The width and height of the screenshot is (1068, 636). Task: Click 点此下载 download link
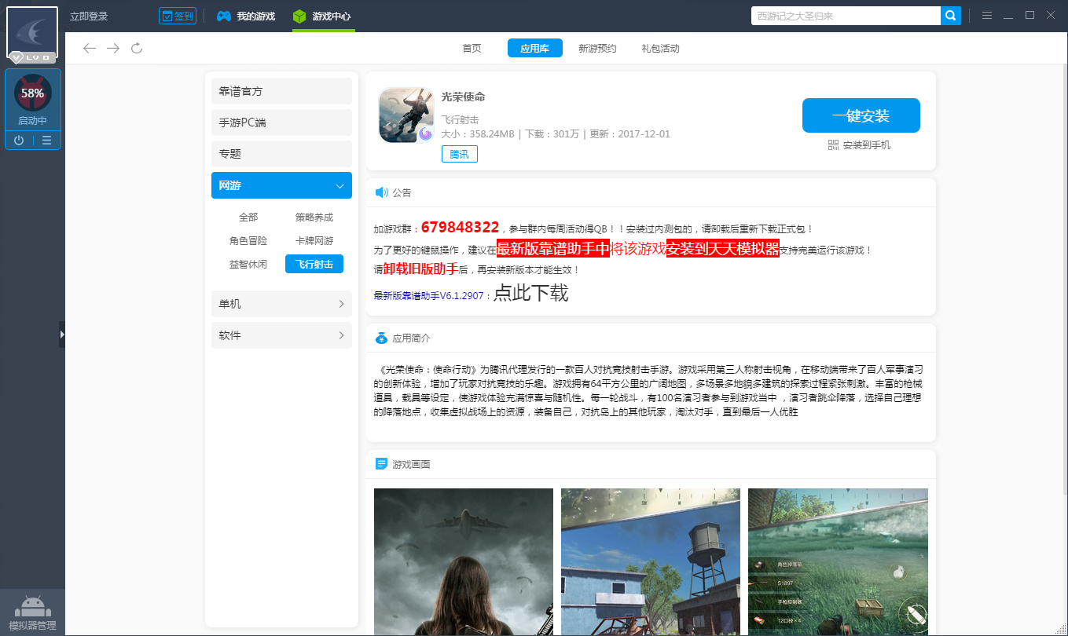coord(530,294)
